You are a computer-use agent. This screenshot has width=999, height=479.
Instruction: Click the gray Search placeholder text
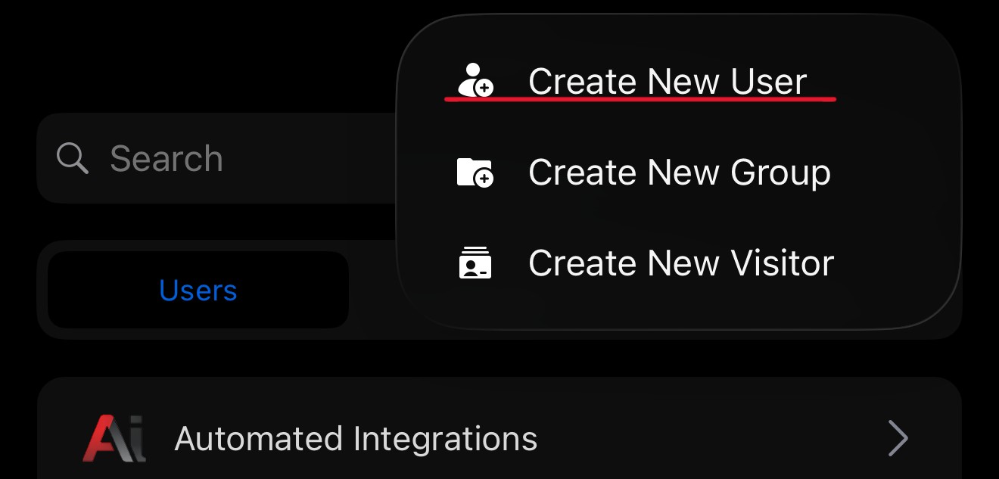[x=166, y=159]
